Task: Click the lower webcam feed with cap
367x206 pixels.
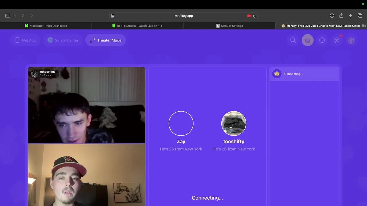Action: (87, 175)
